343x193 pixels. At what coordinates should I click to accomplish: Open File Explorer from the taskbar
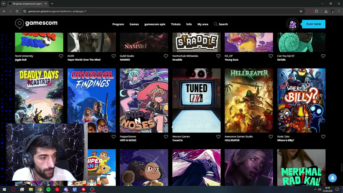pos(31,190)
